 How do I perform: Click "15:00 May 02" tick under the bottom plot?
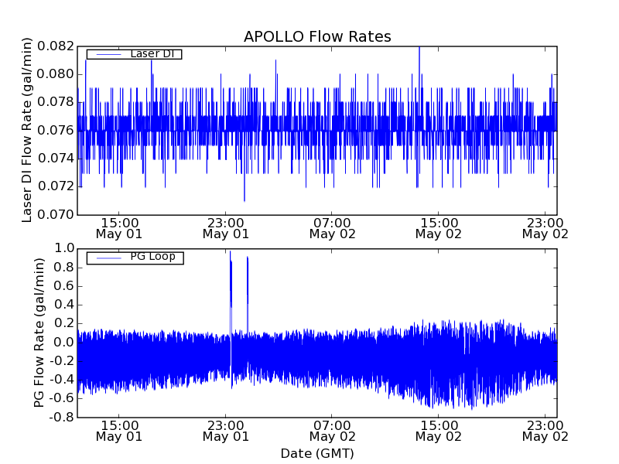point(439,430)
